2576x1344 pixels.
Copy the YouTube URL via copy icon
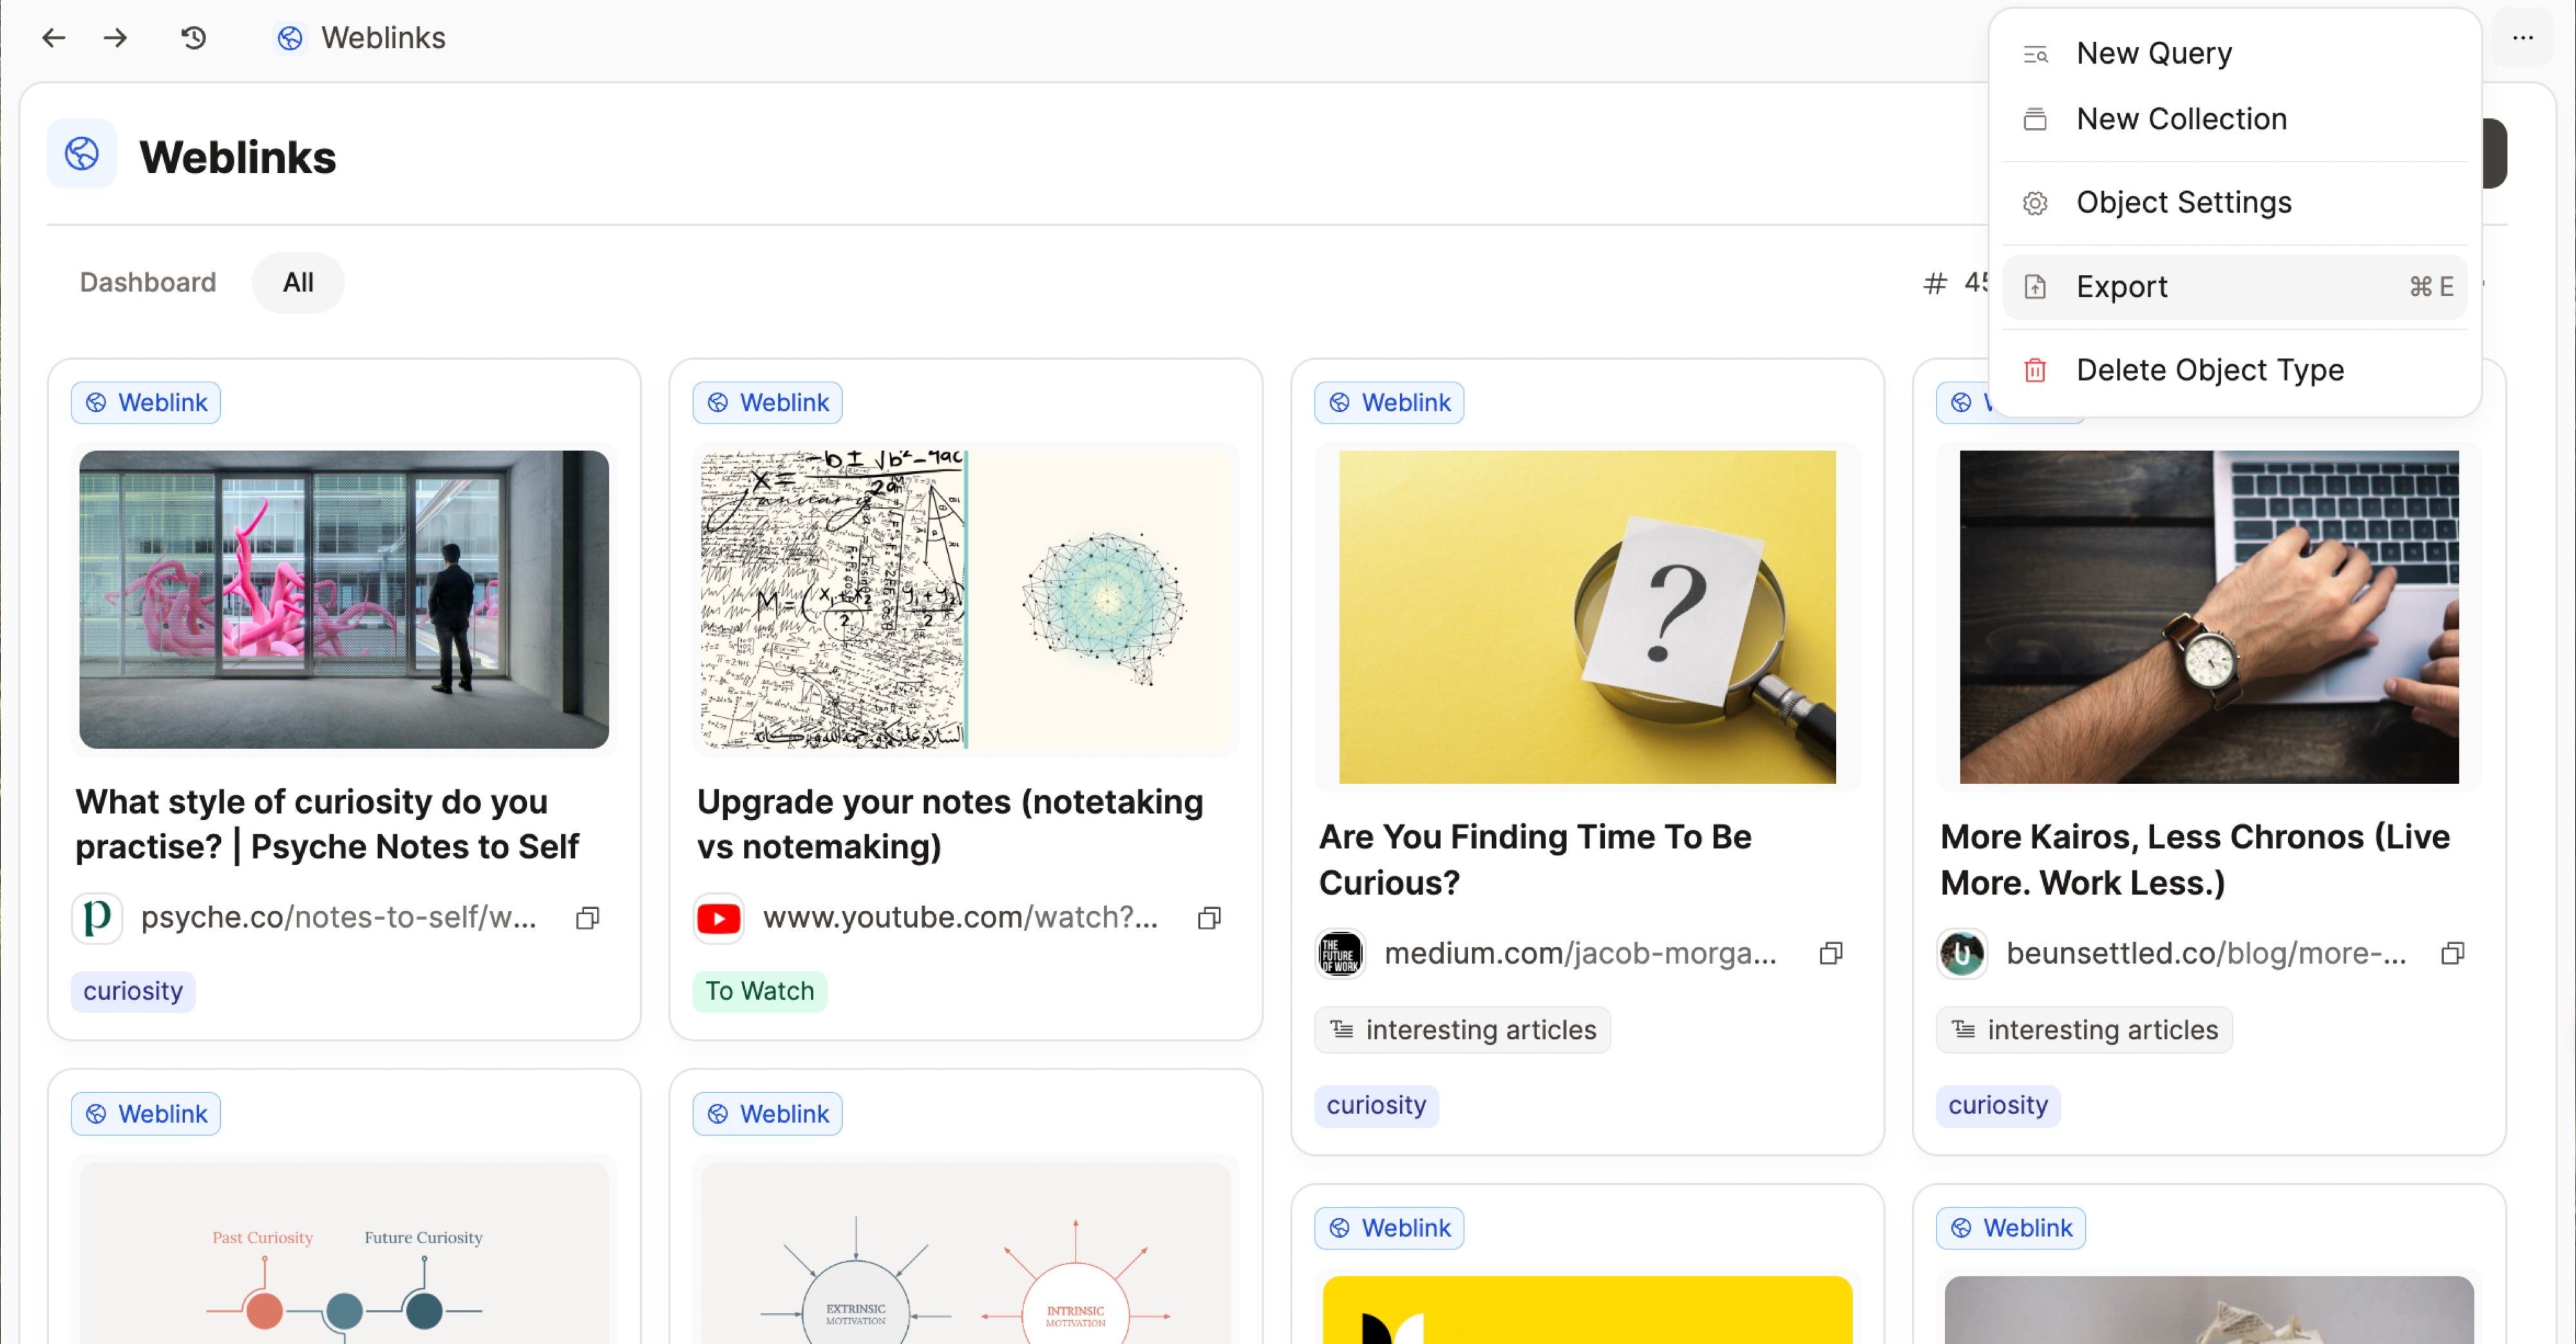pos(1209,917)
